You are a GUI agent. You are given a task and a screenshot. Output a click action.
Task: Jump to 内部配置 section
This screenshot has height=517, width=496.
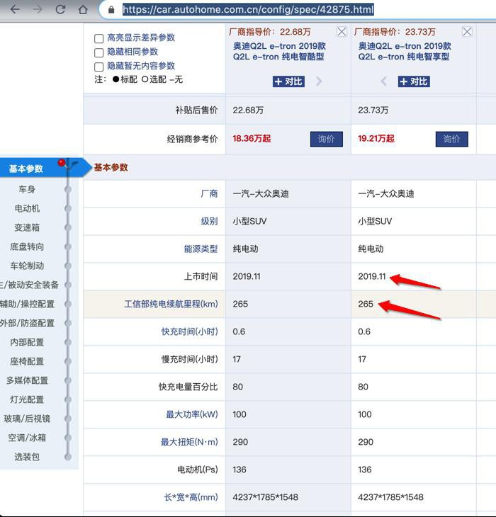(27, 342)
